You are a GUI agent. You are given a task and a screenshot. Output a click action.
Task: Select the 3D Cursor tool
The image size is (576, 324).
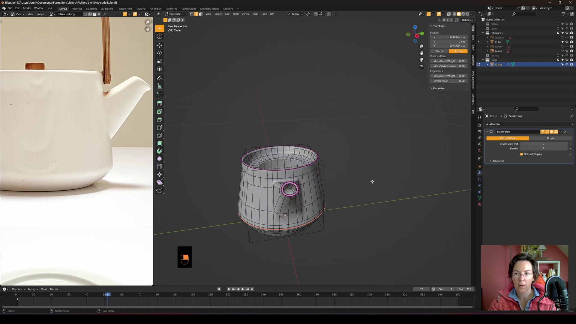160,36
